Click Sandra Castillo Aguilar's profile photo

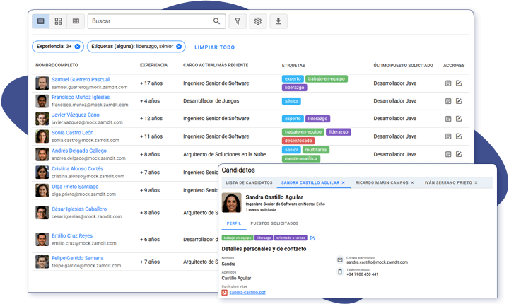pyautogui.click(x=232, y=203)
